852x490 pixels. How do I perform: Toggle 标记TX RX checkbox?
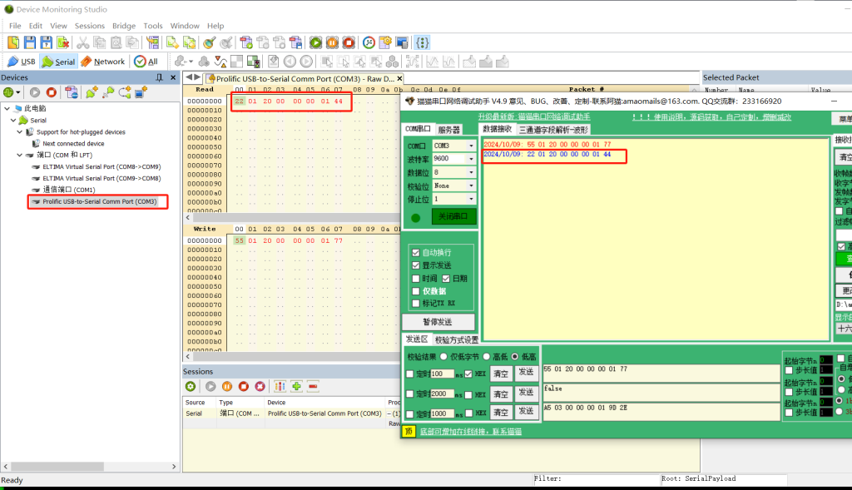coord(416,303)
